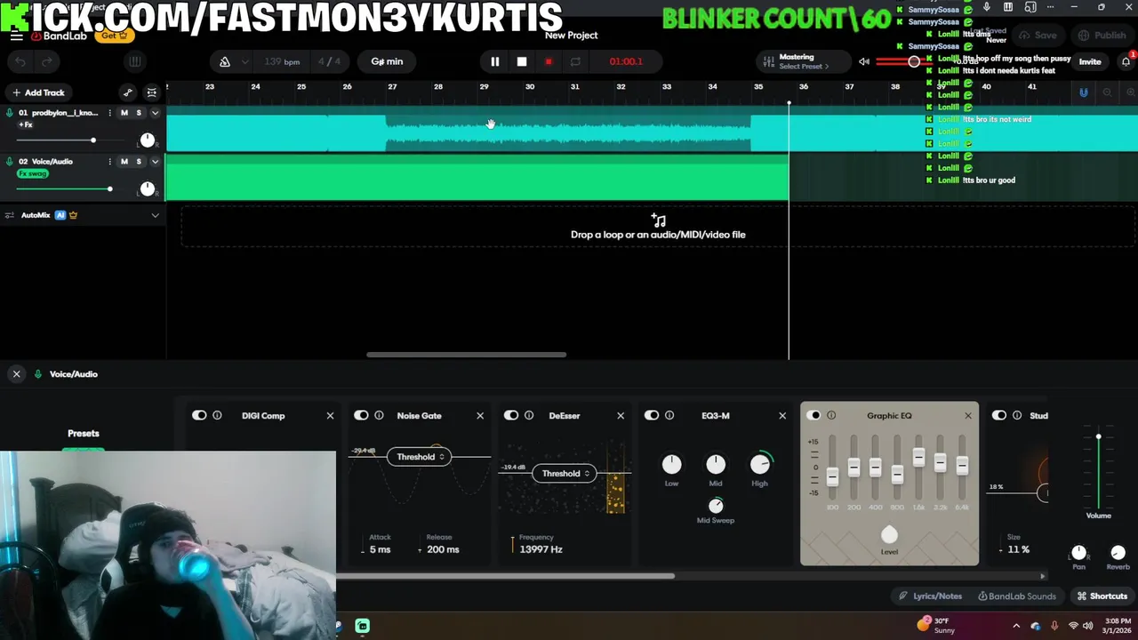Click the red record button

[x=549, y=61]
